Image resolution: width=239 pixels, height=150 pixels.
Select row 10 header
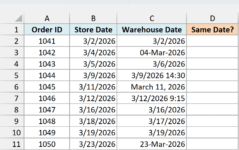point(12,133)
